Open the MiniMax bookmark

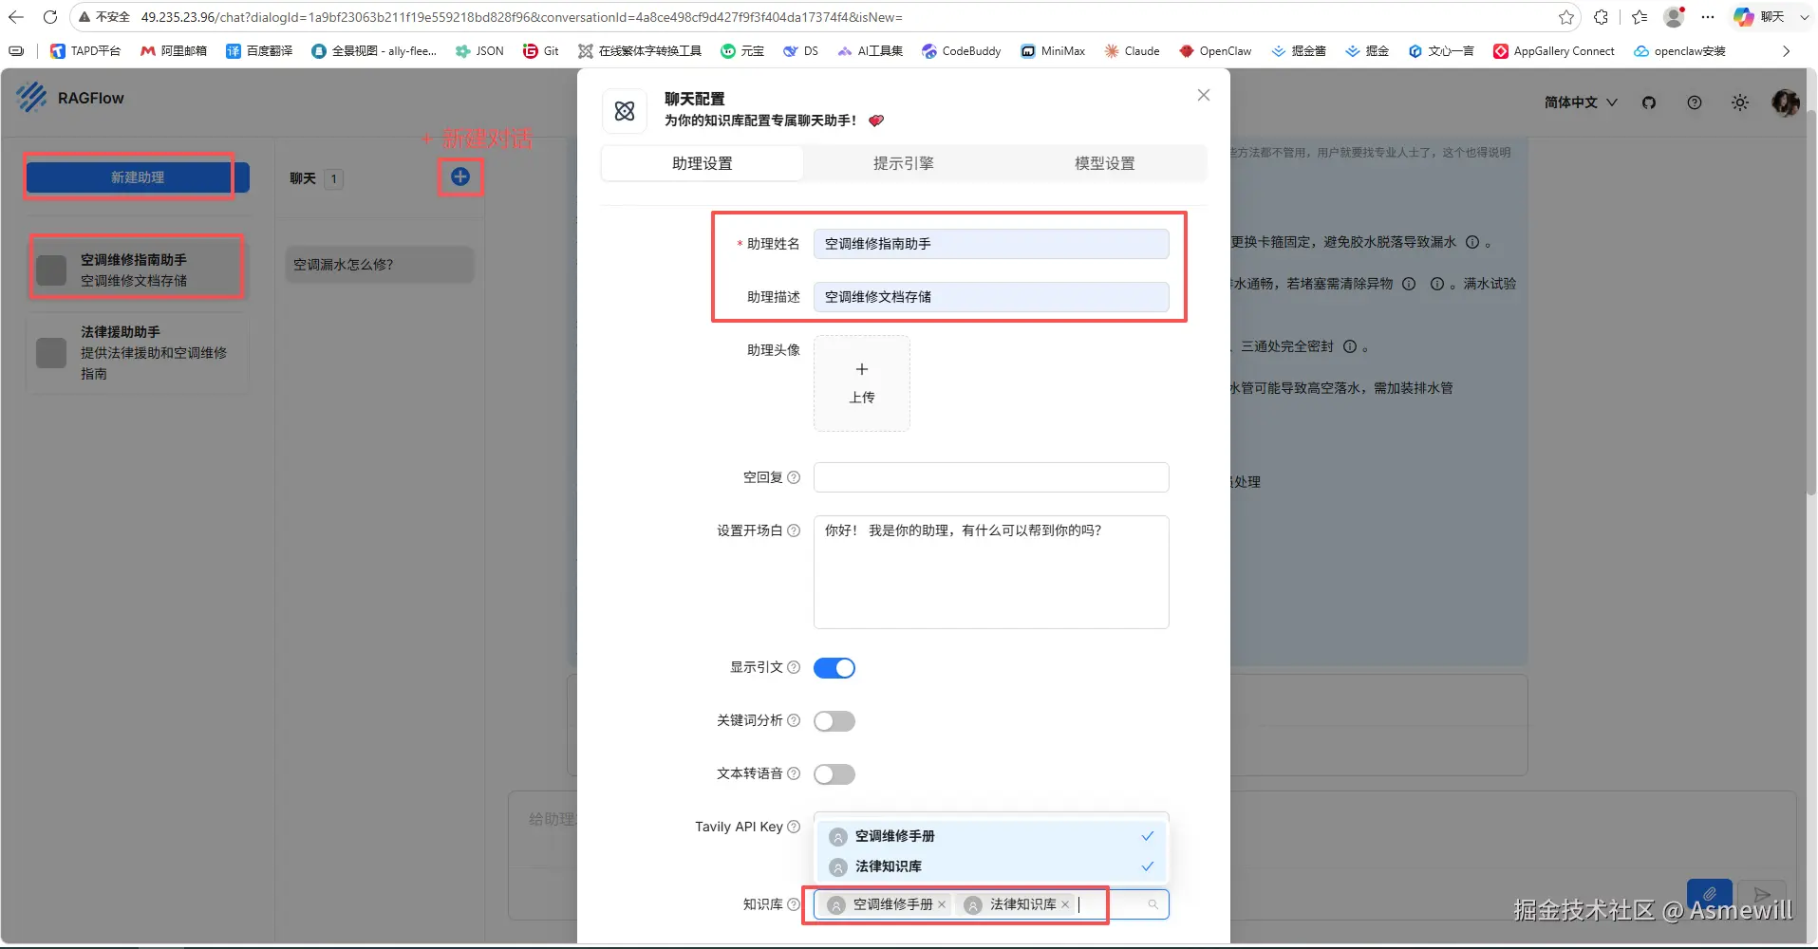point(1053,51)
